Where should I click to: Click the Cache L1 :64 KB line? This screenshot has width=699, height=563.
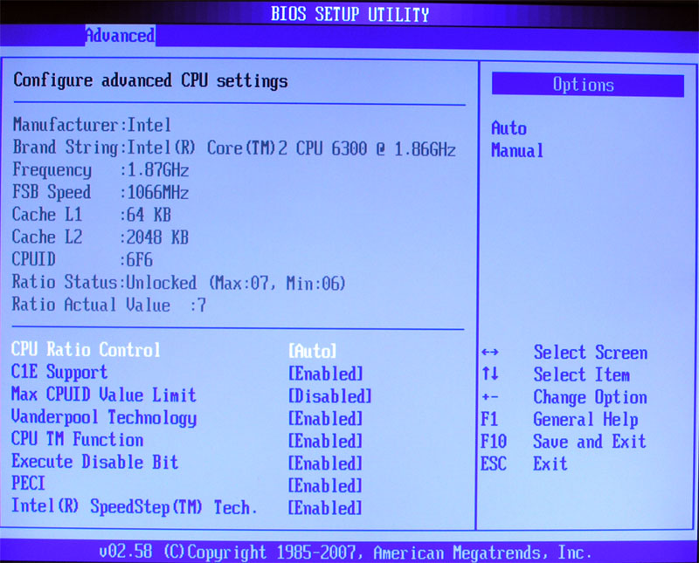tap(92, 215)
